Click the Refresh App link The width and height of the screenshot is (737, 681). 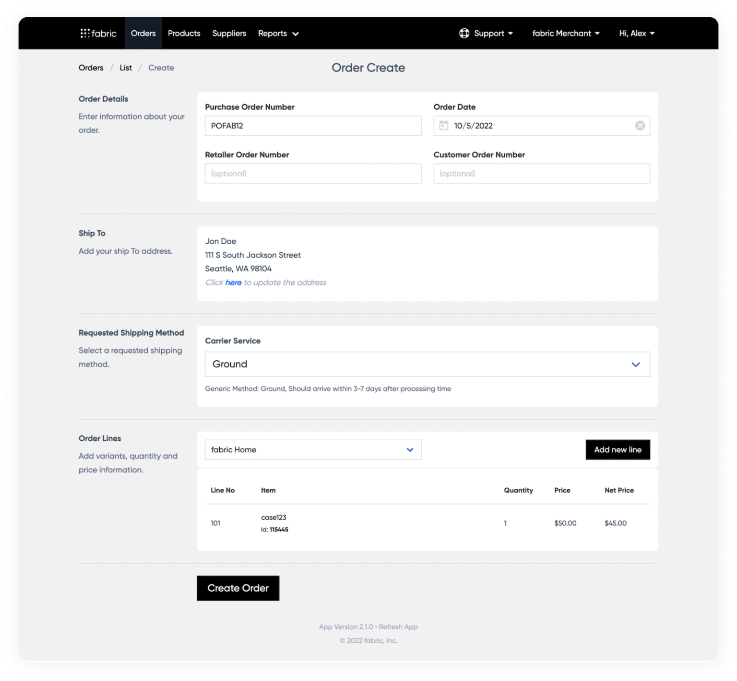[x=398, y=626]
